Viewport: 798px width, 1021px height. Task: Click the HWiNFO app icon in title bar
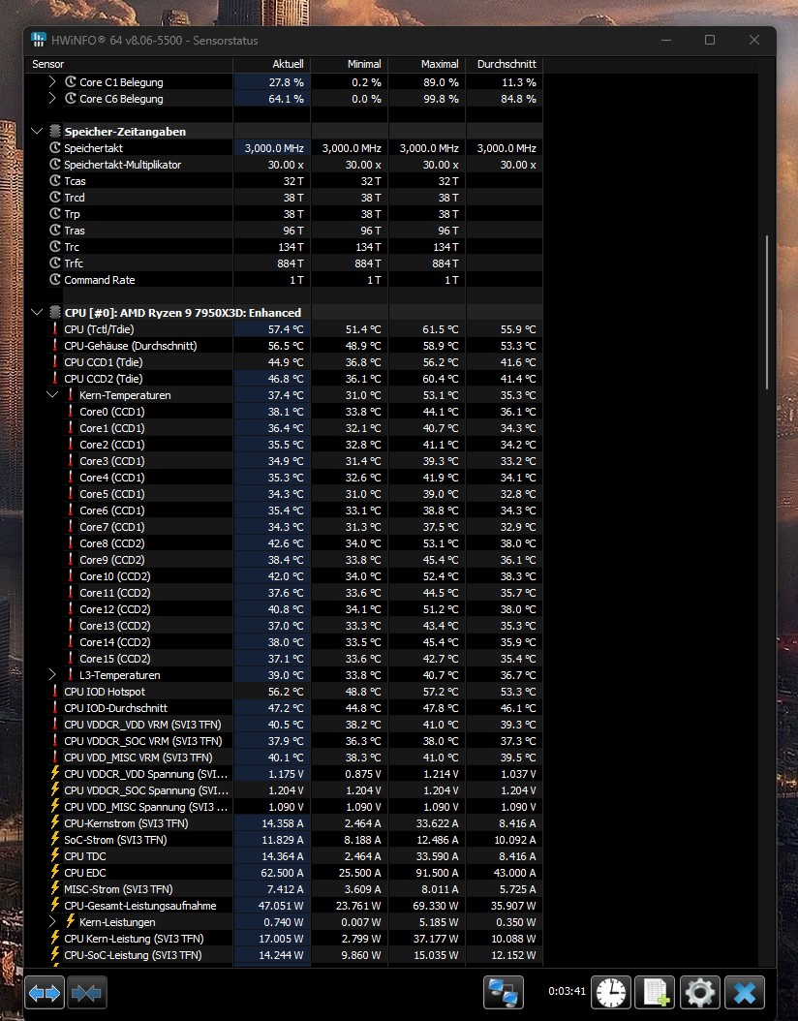click(39, 40)
